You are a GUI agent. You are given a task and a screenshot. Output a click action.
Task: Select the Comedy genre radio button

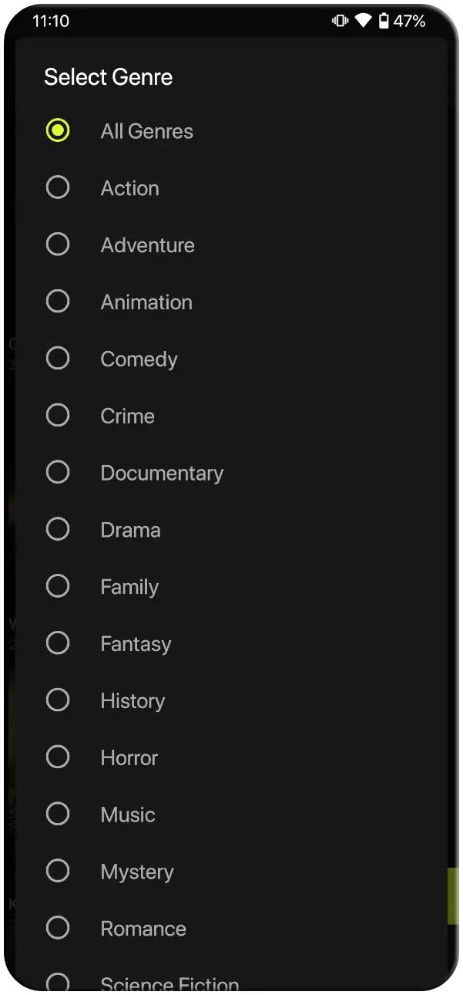coord(58,359)
